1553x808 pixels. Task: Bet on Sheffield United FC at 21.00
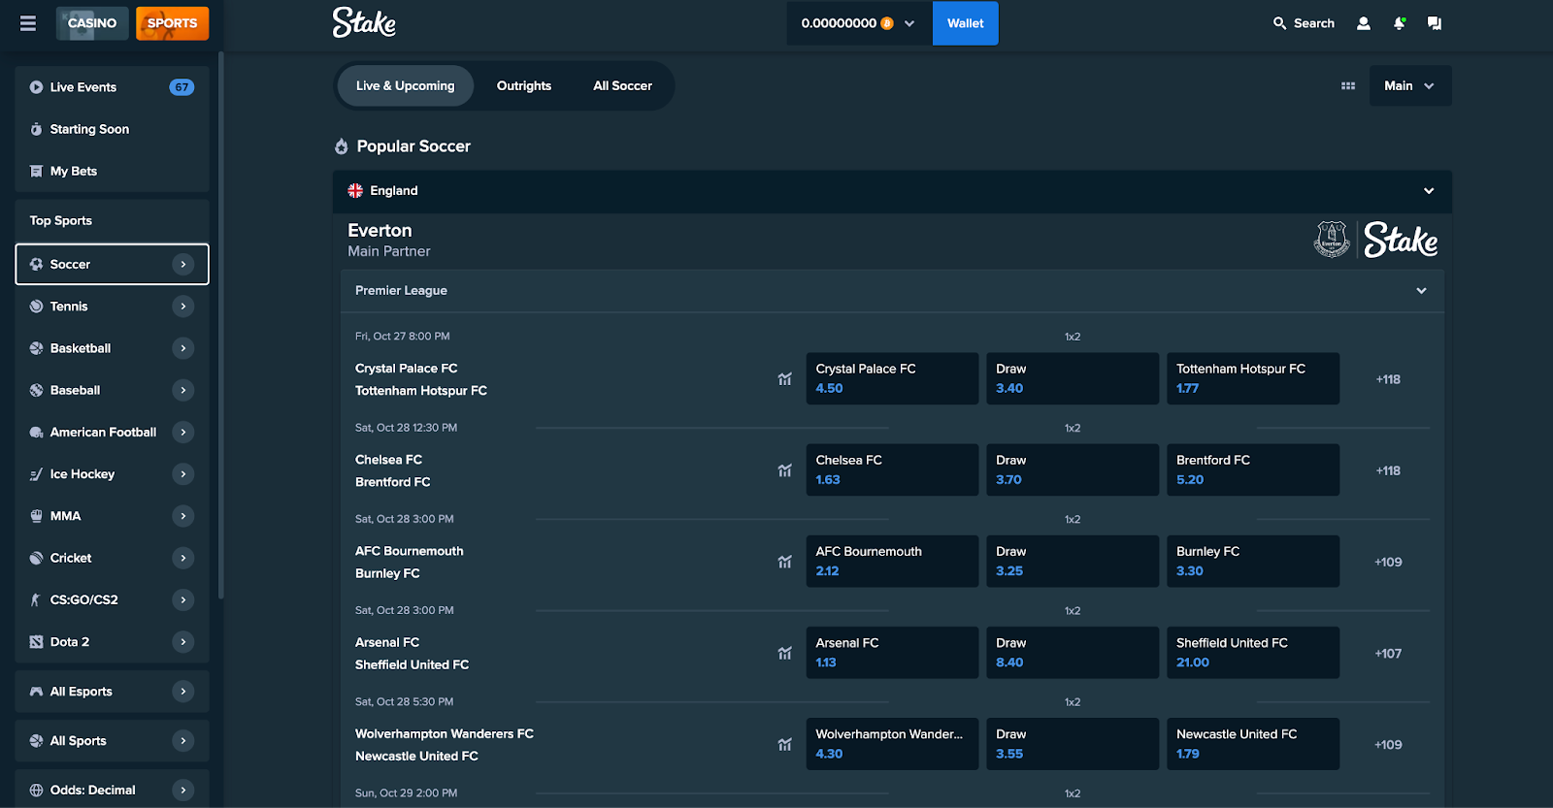click(x=1253, y=653)
